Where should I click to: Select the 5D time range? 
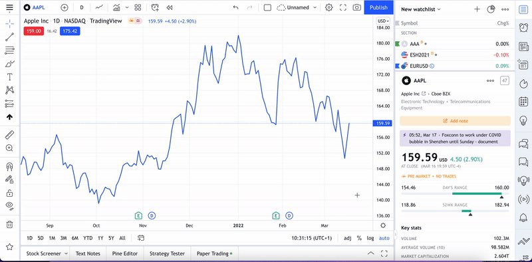click(41, 238)
